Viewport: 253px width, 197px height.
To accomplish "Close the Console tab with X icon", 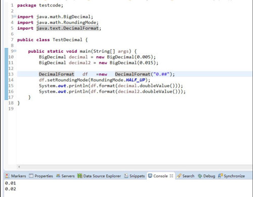I will click(172, 176).
